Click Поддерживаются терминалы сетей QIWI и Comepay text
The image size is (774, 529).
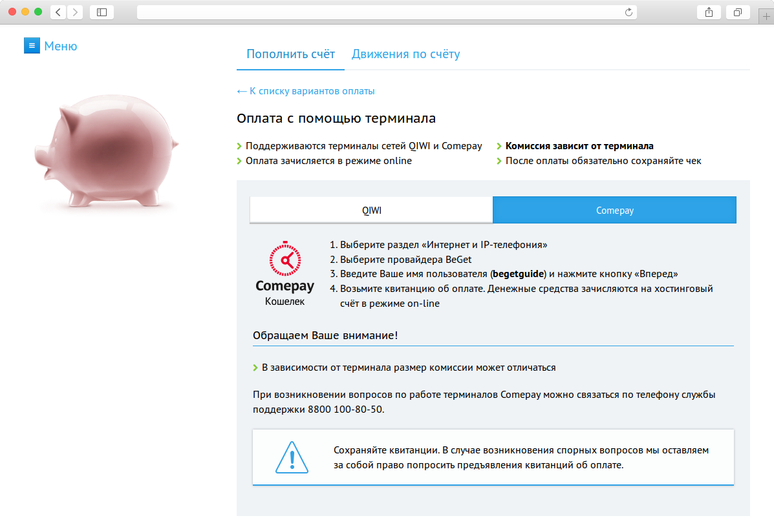364,146
